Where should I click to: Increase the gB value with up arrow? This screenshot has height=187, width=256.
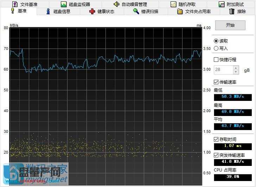(x=236, y=68)
